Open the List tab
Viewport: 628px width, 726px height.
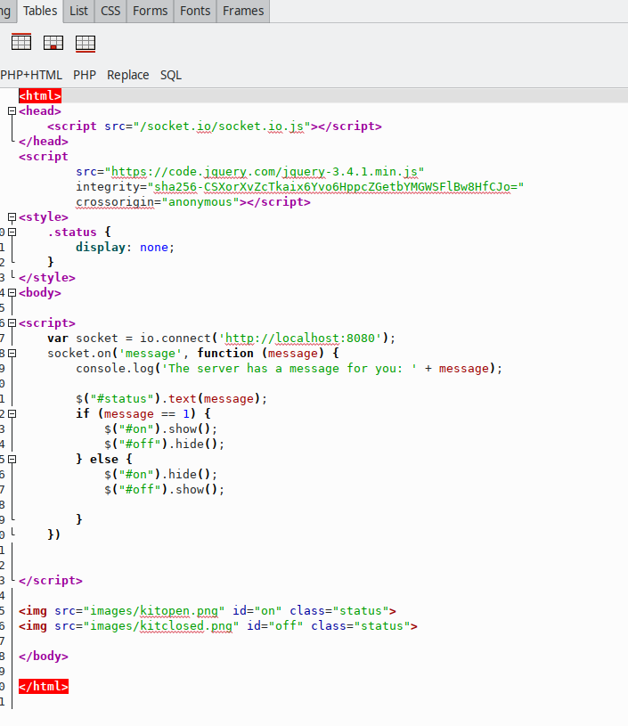coord(78,11)
